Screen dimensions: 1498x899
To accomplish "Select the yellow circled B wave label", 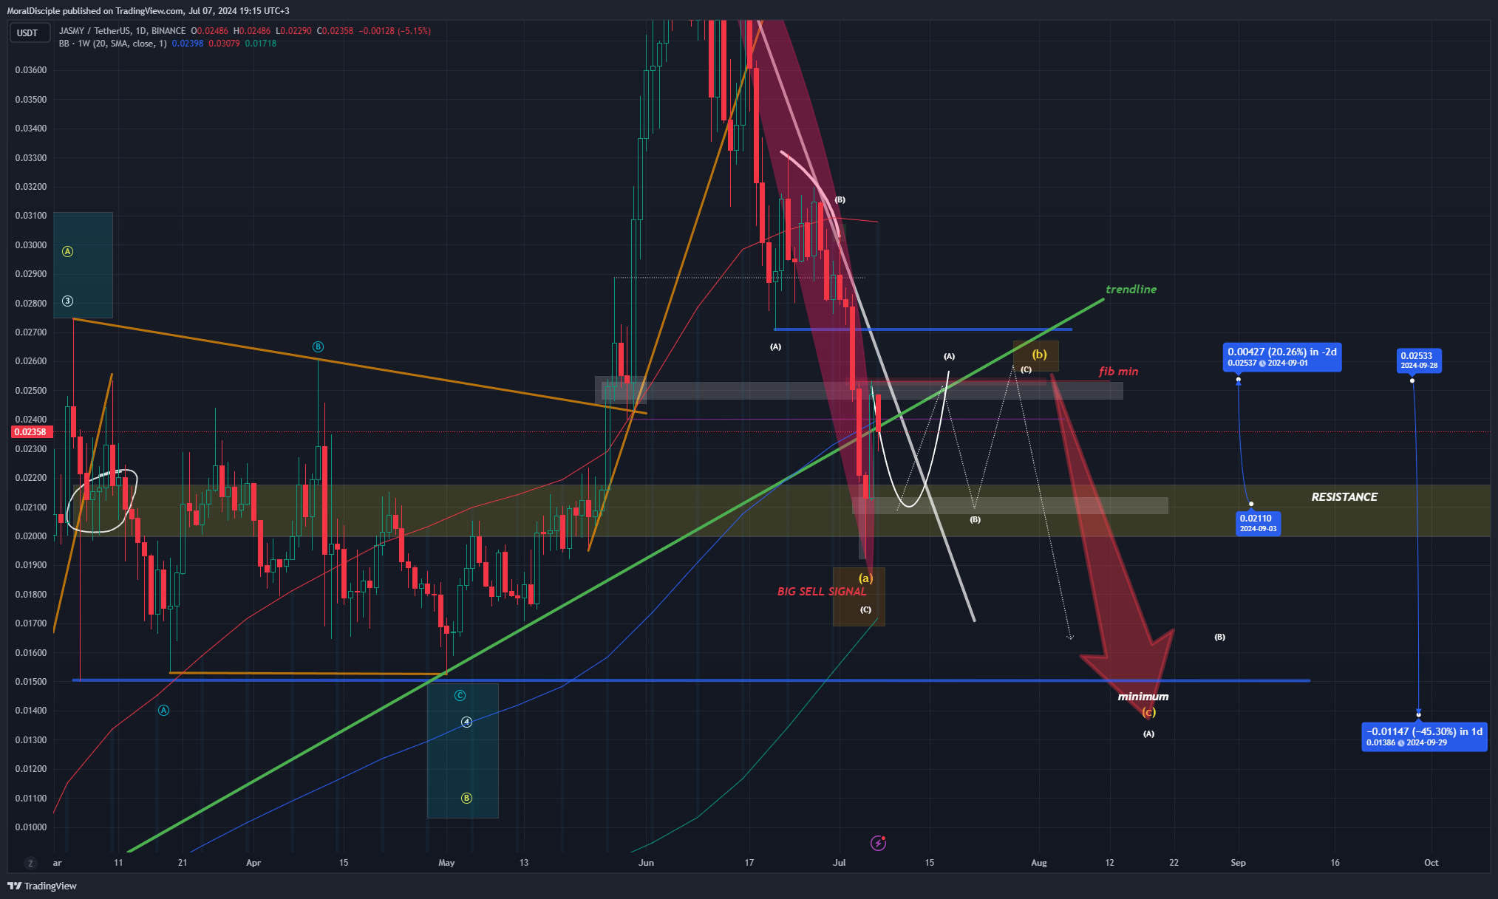I will click(x=466, y=798).
